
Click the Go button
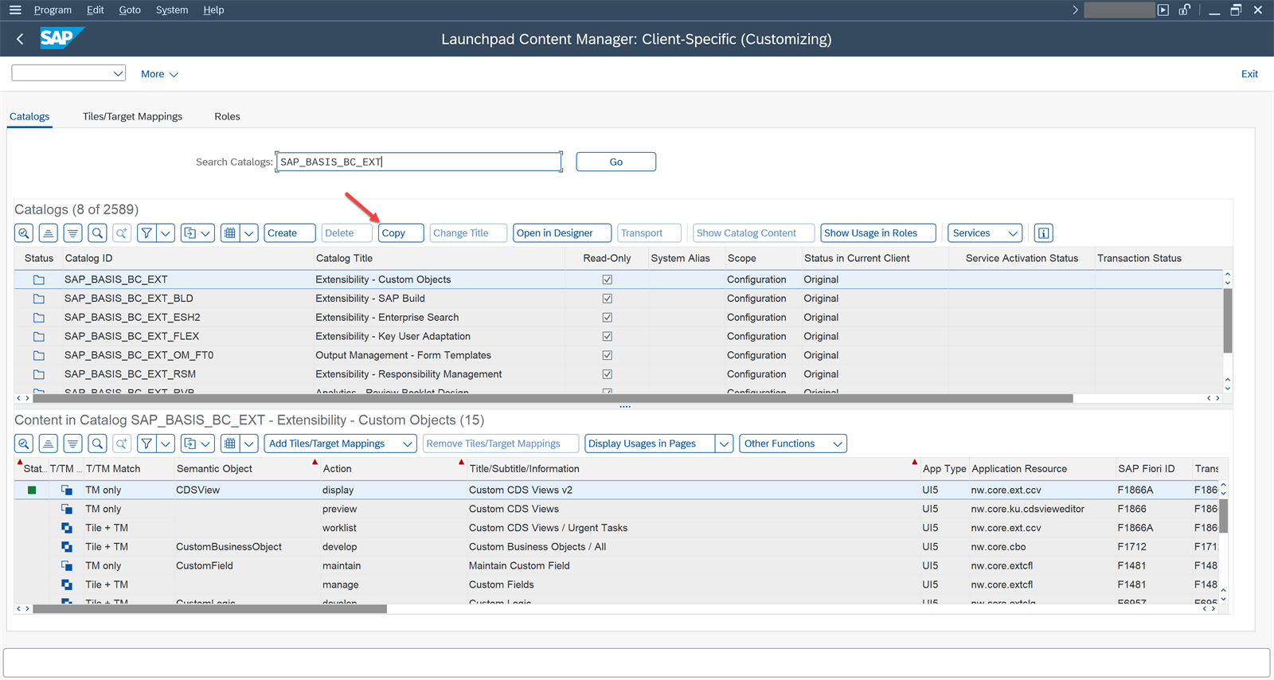point(616,162)
